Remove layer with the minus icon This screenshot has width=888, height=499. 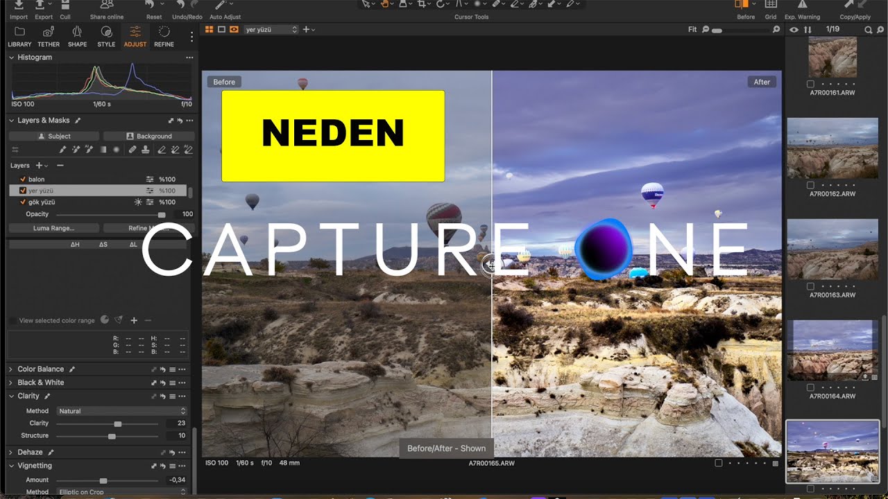click(x=60, y=166)
